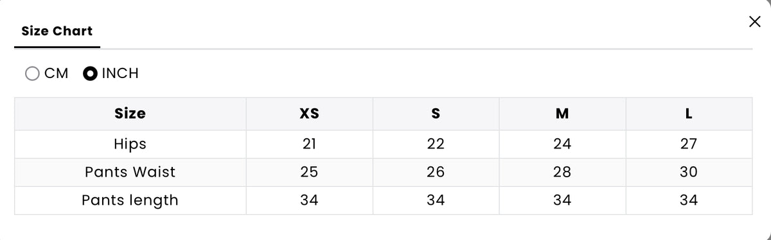Click the M column header

click(562, 114)
